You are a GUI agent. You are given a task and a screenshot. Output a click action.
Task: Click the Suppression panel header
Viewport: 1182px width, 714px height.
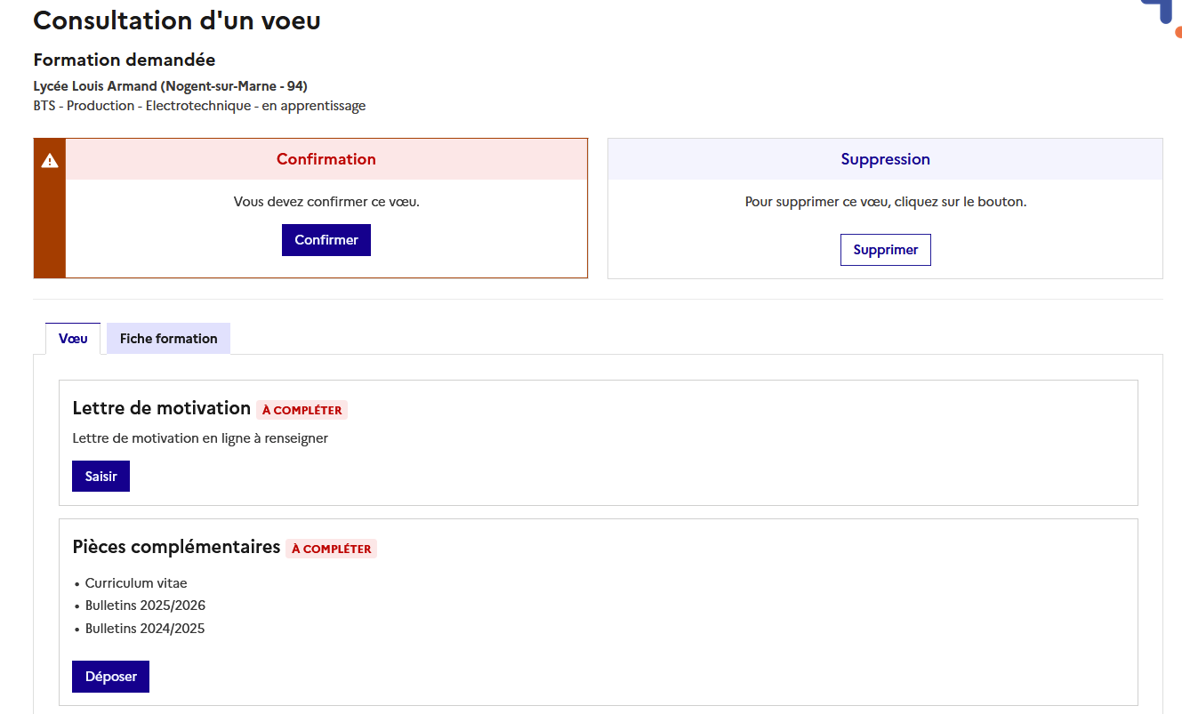tap(885, 160)
